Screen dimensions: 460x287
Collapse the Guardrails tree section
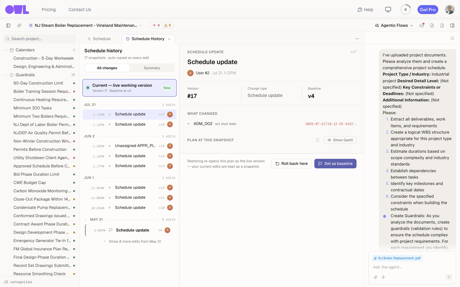[x=6, y=75]
